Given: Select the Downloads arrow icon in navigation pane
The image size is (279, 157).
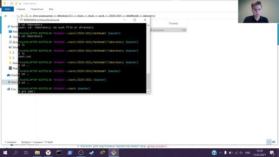Looking at the screenshot, I should pyautogui.click(x=10, y=37).
